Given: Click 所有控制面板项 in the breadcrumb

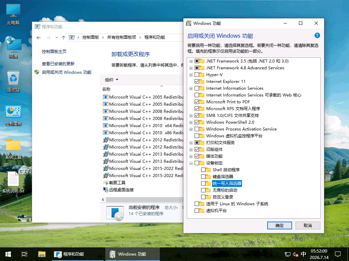Looking at the screenshot, I should pyautogui.click(x=122, y=37).
